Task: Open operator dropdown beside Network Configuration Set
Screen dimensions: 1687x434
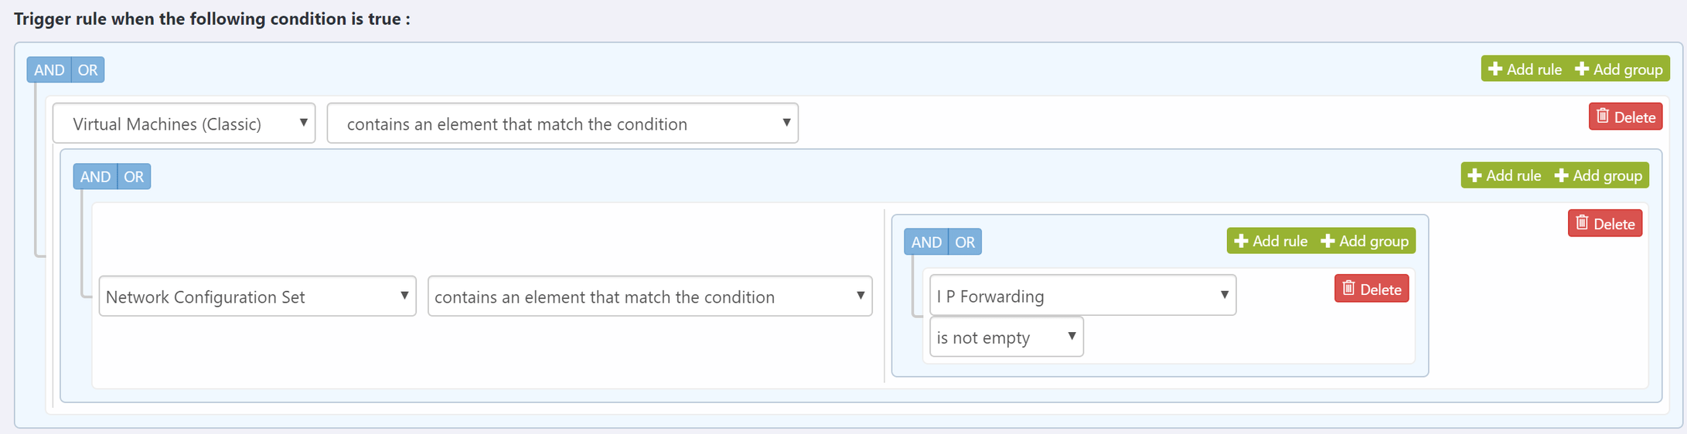Action: tap(649, 297)
